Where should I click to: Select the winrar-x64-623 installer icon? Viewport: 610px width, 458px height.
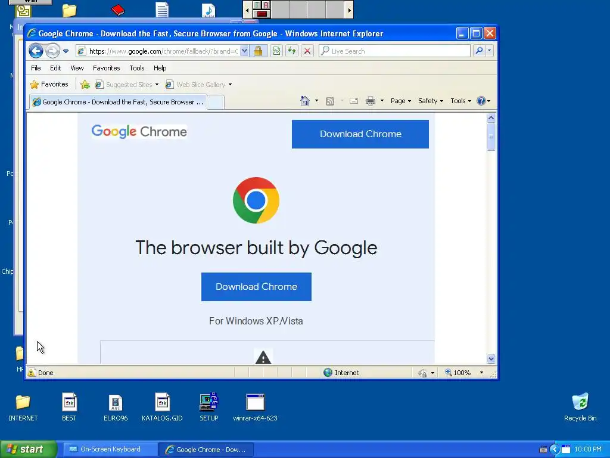[255, 408]
